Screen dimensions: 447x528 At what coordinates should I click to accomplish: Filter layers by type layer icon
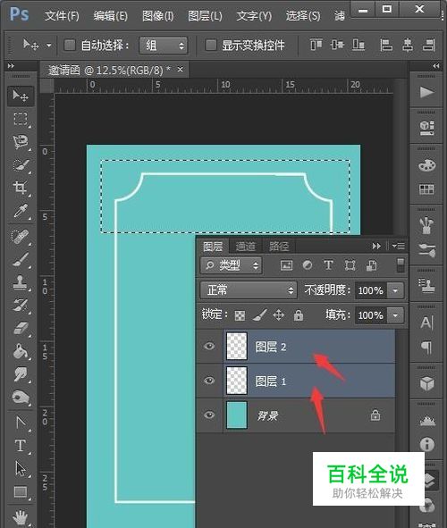click(x=328, y=265)
